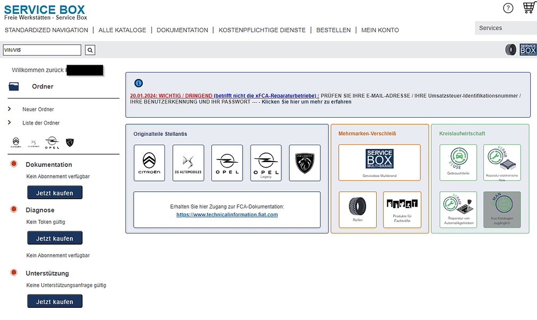
Task: Open the Bestellen menu
Action: pyautogui.click(x=333, y=30)
